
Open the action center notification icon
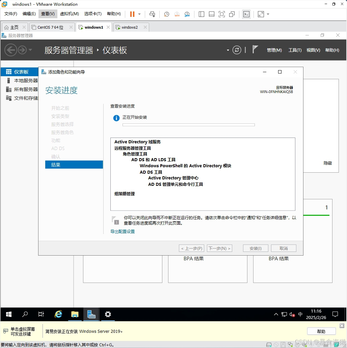click(x=335, y=314)
